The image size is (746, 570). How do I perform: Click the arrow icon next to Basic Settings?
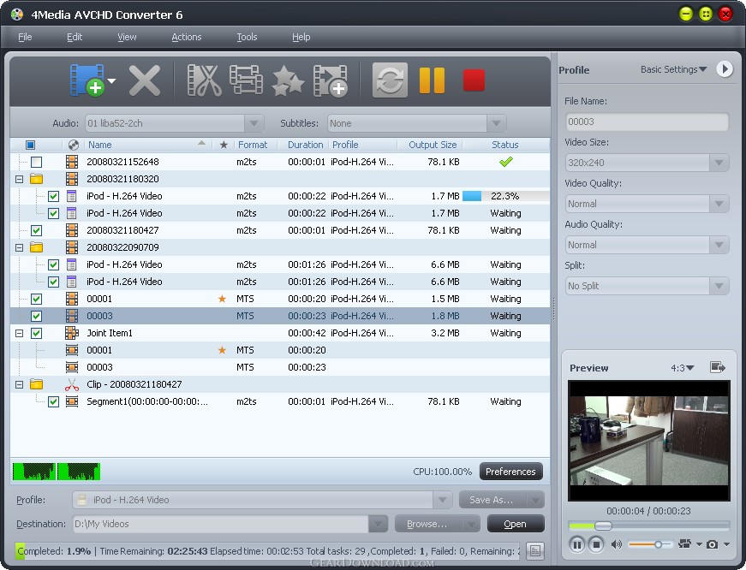click(x=724, y=69)
